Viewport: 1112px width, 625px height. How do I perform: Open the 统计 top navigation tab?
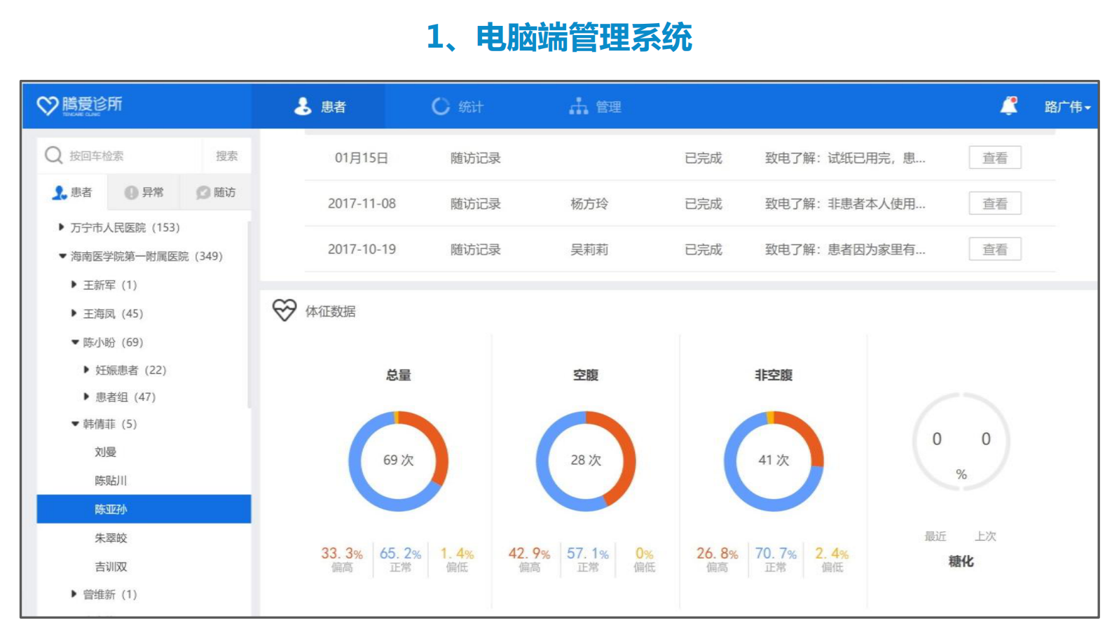click(457, 107)
